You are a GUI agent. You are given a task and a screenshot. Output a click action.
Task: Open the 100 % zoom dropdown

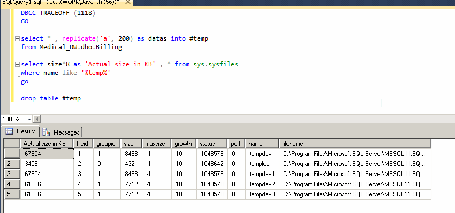(29, 119)
